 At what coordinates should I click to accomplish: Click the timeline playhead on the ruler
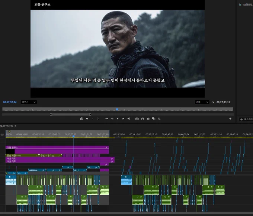(x=74, y=136)
